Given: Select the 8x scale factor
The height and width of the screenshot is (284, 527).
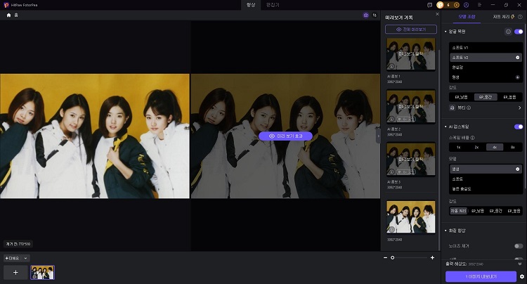Looking at the screenshot, I should [x=512, y=147].
